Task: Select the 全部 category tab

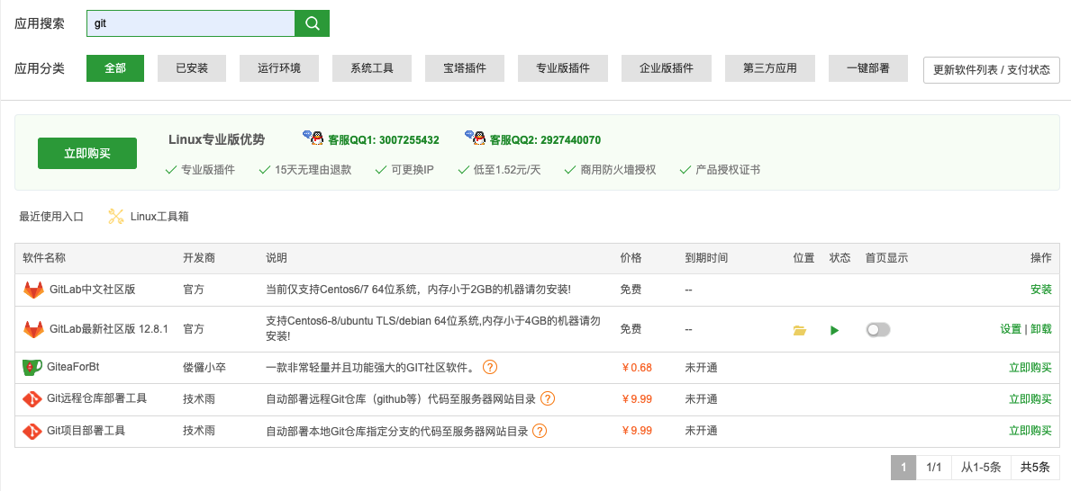Action: click(x=115, y=68)
